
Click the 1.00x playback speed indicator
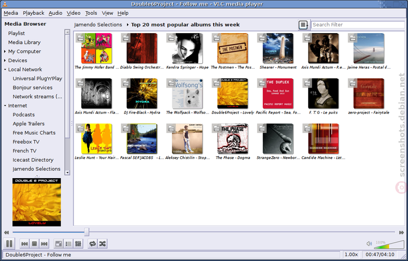click(x=351, y=255)
